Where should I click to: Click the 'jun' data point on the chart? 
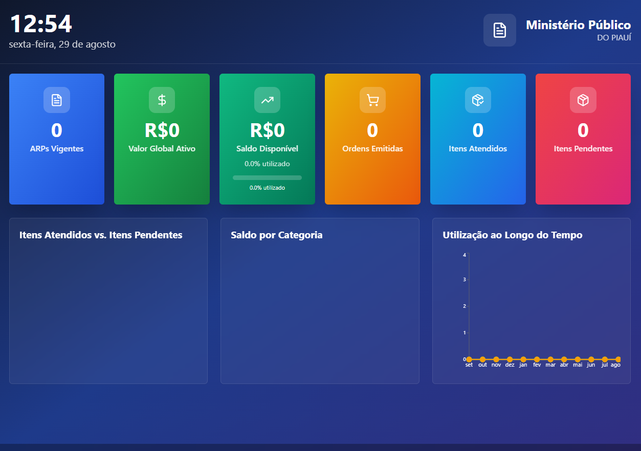591,359
